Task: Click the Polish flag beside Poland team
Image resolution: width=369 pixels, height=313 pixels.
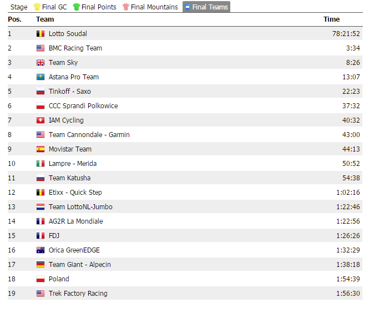Action: click(41, 279)
